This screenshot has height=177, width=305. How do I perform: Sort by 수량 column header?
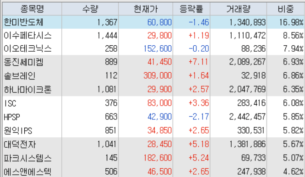click(x=90, y=9)
